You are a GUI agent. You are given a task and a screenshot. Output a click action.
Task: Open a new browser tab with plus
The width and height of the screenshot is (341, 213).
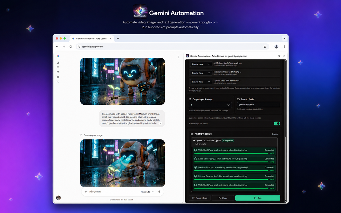118,39
